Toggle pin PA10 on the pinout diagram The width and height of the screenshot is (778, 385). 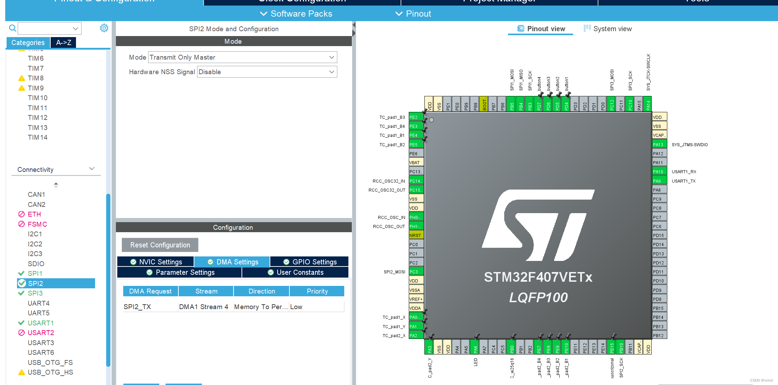(x=659, y=171)
